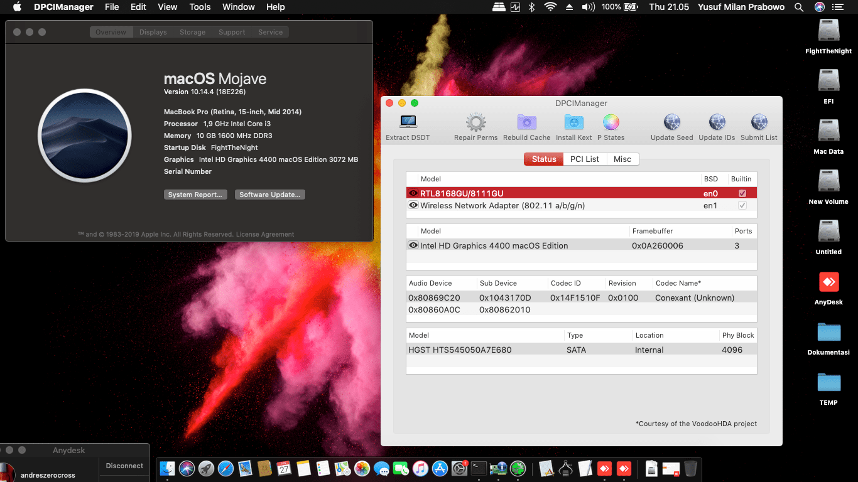Switch to the PCI List tab
The height and width of the screenshot is (482, 858).
[584, 159]
